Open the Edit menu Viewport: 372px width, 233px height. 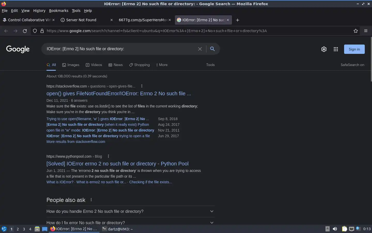(x=14, y=11)
